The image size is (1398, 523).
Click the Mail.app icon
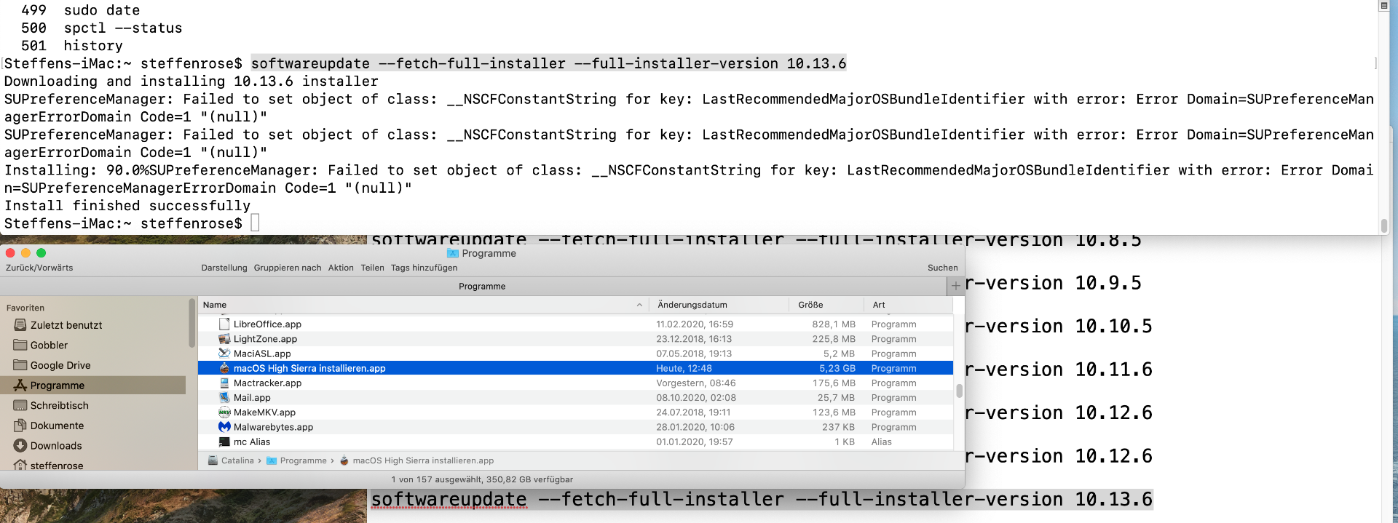[x=224, y=398]
